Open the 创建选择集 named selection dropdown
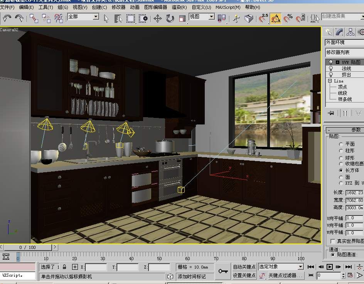This screenshot has width=364, height=284. click(x=362, y=17)
